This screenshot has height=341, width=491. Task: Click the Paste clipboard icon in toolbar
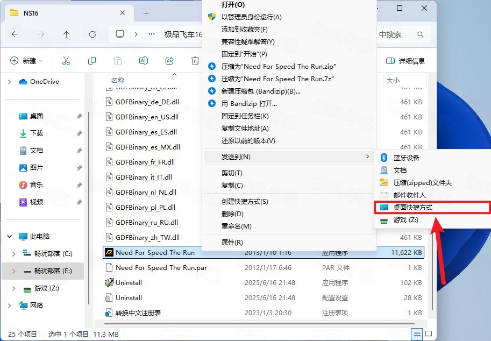[x=118, y=61]
